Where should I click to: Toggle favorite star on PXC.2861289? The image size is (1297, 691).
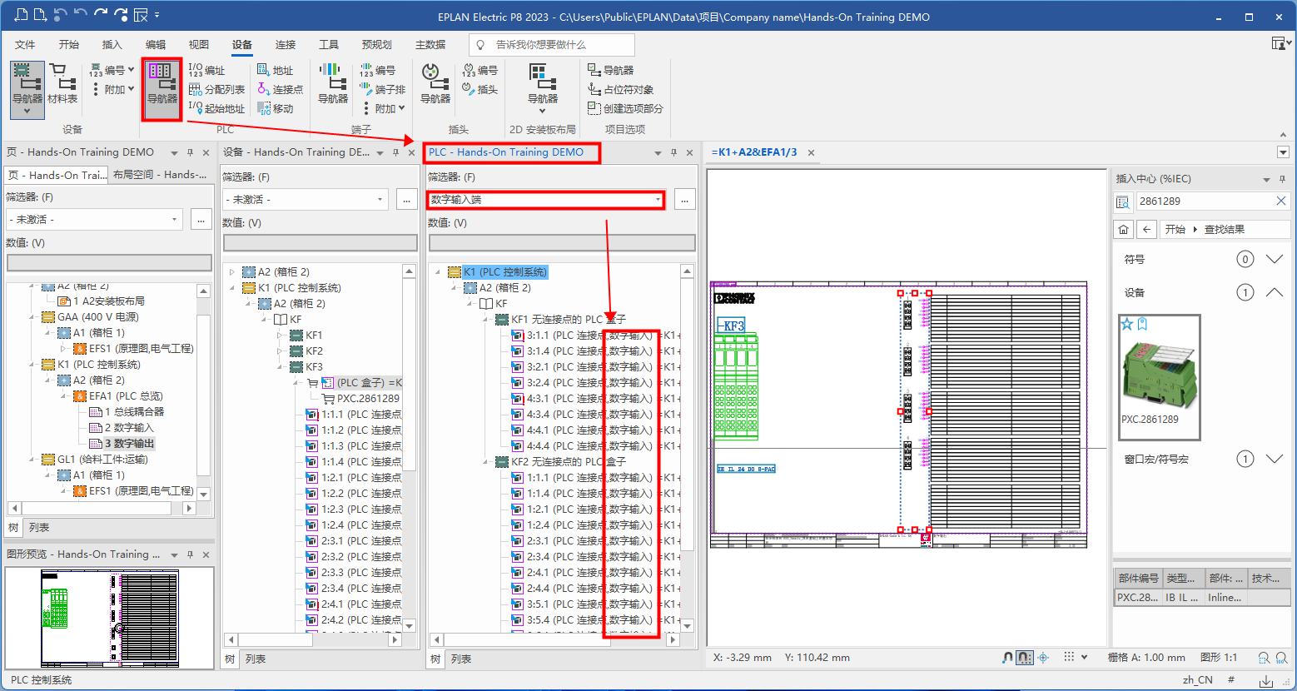(1127, 324)
